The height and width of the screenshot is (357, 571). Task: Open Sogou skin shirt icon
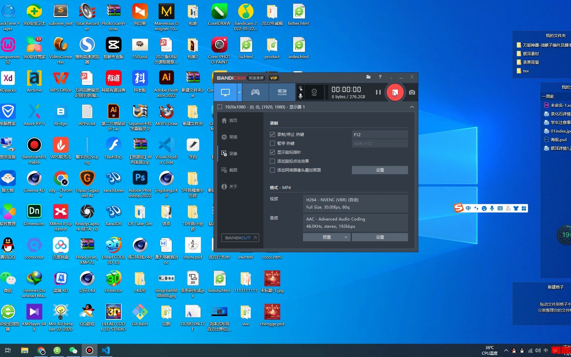coord(516,208)
